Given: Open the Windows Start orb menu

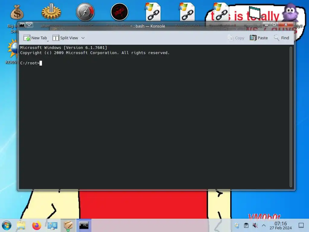Looking at the screenshot, I should [7, 225].
